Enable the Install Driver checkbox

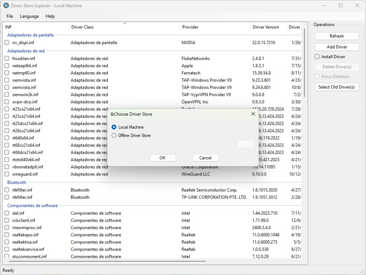click(x=317, y=57)
